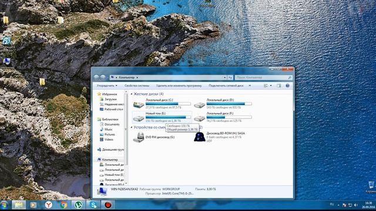376x211 pixels.
Task: Click the change view icon in toolbar
Action: click(x=266, y=86)
